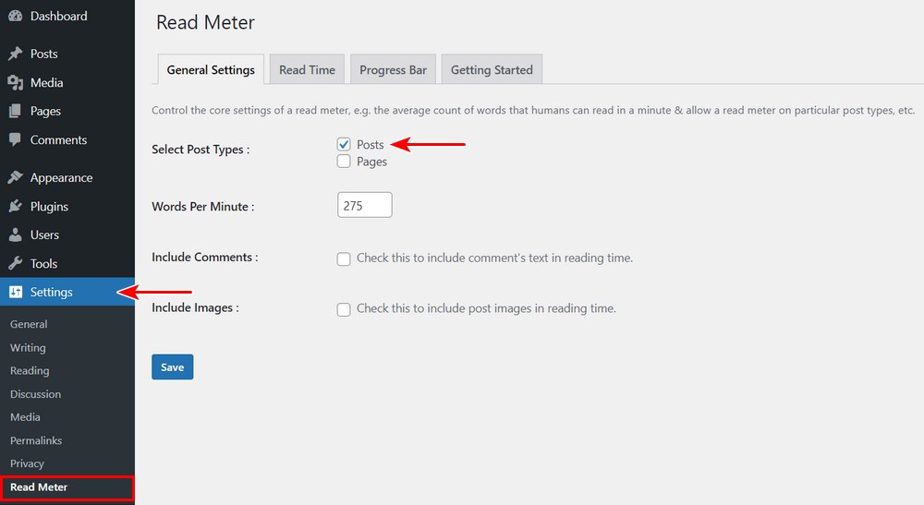
Task: Click the Media icon in sidebar
Action: [16, 82]
